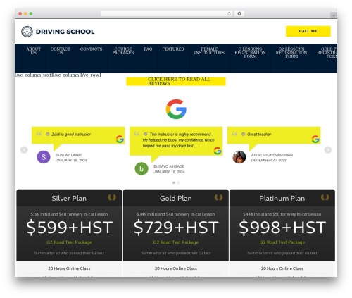The height and width of the screenshot is (298, 352).
Task: Click verified badge on 'highly recommend' review
Action: click(x=146, y=134)
